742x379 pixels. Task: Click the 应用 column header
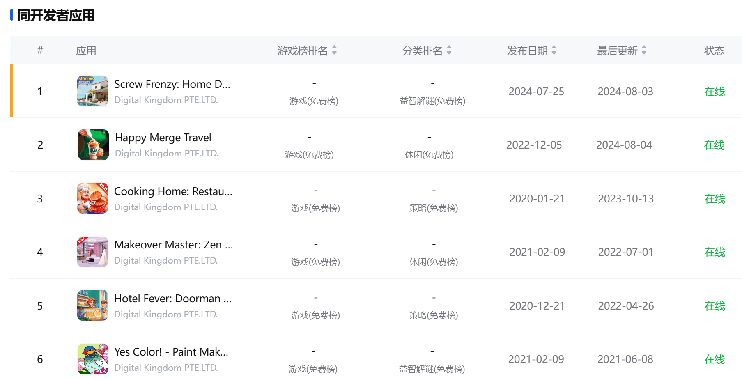coord(86,51)
